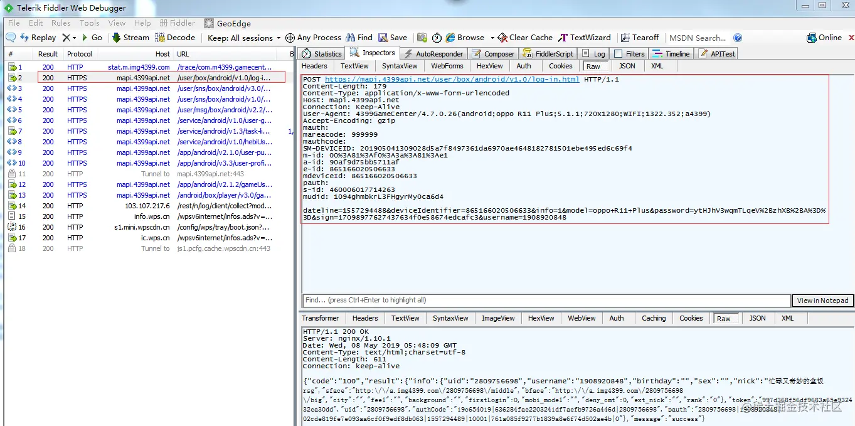
Task: Select session 16 s1.mini.wpscdn.cn
Action: [x=149, y=227]
